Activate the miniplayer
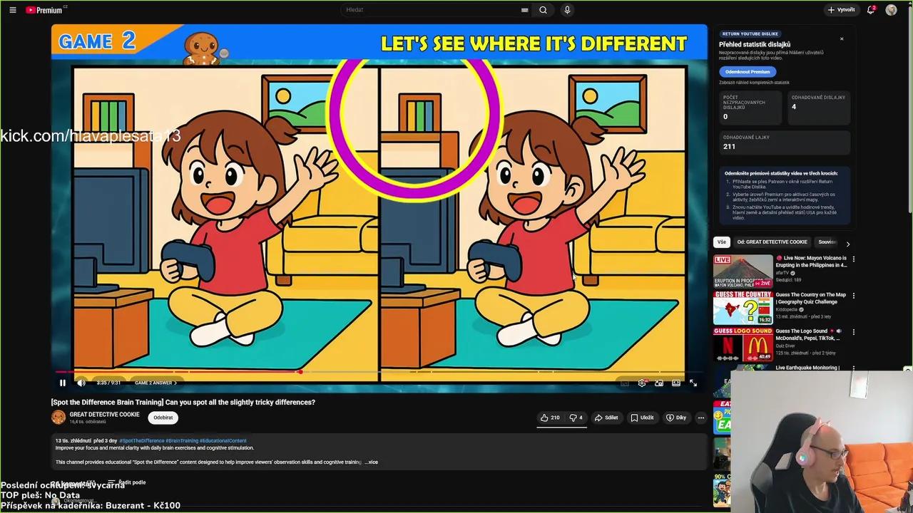 tap(659, 383)
